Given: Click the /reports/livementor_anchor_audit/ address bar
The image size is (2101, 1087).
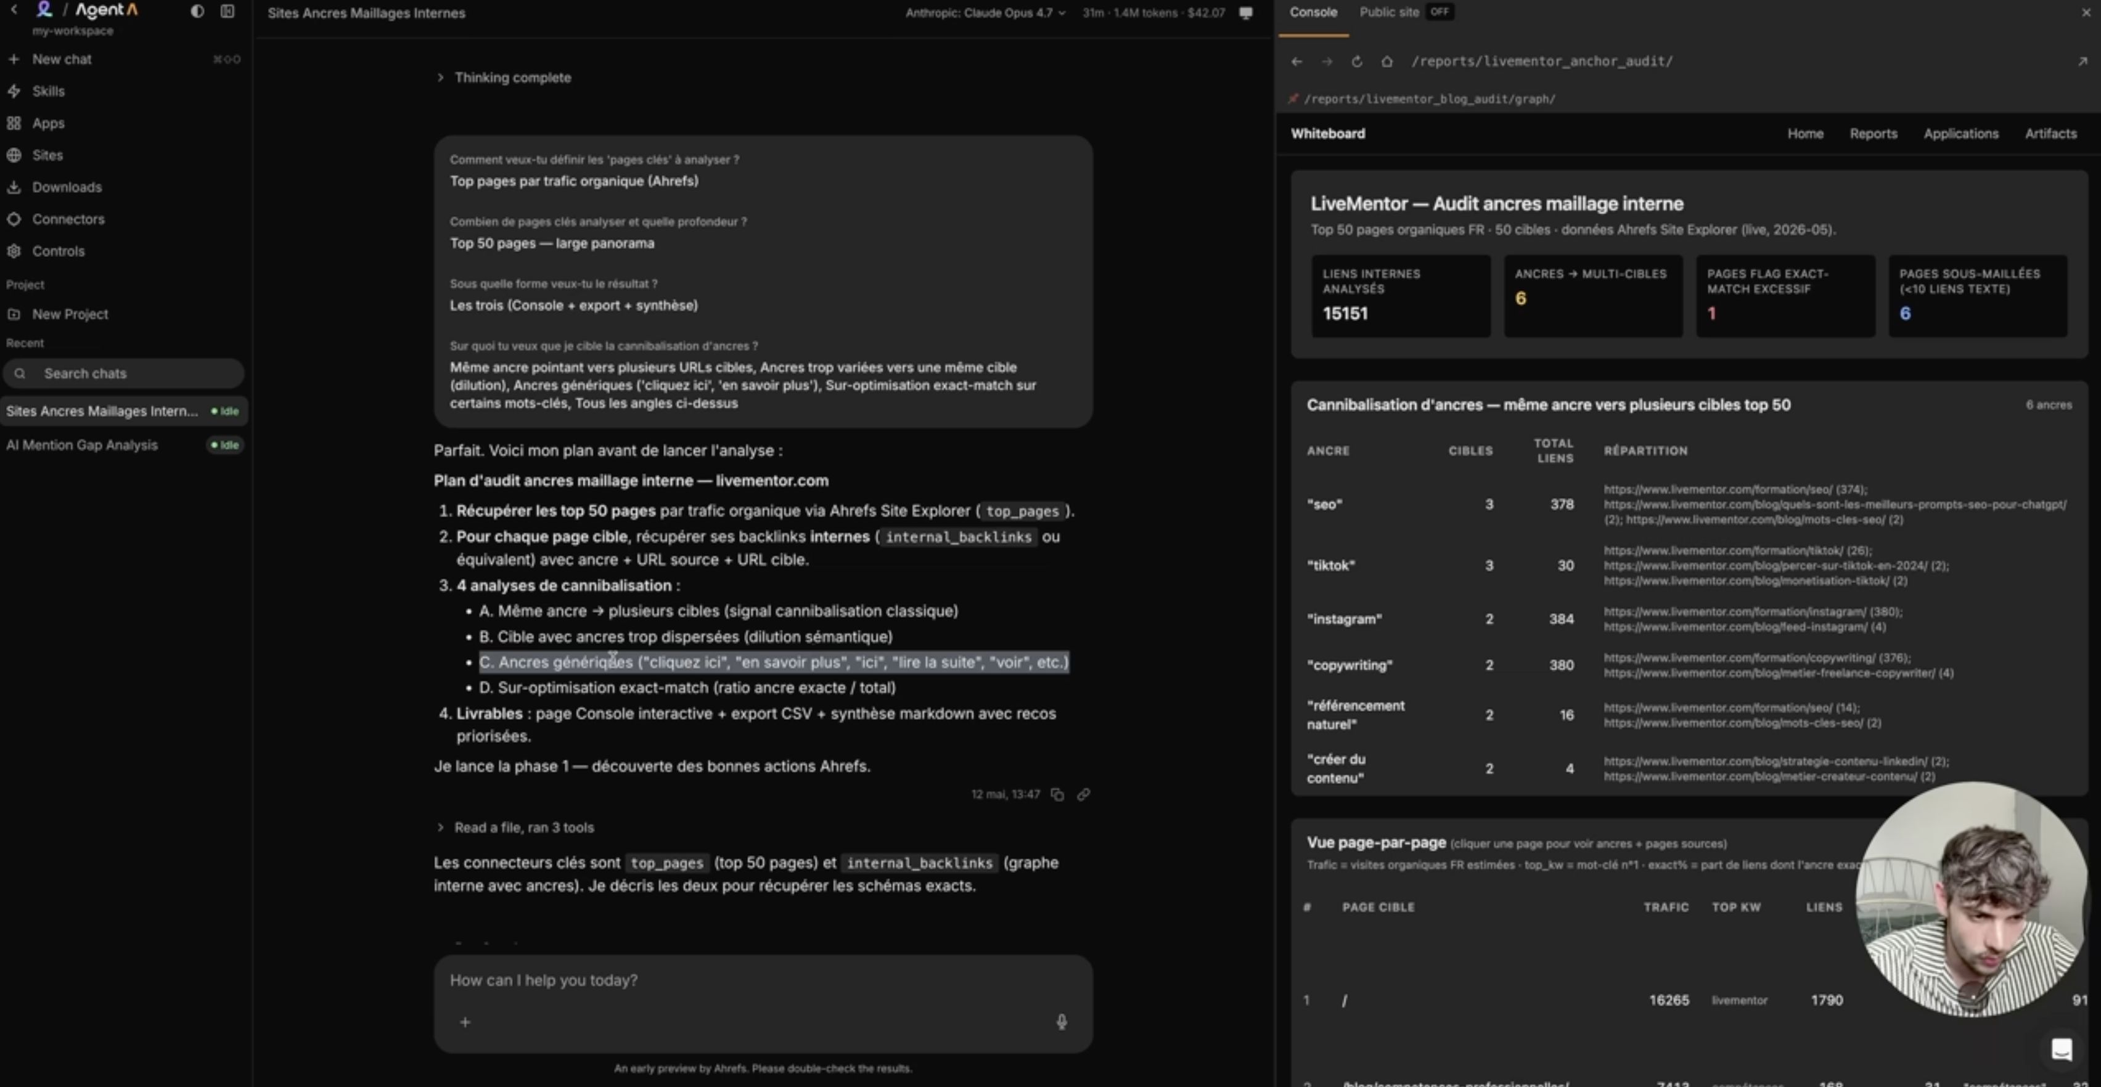Looking at the screenshot, I should click(1541, 61).
